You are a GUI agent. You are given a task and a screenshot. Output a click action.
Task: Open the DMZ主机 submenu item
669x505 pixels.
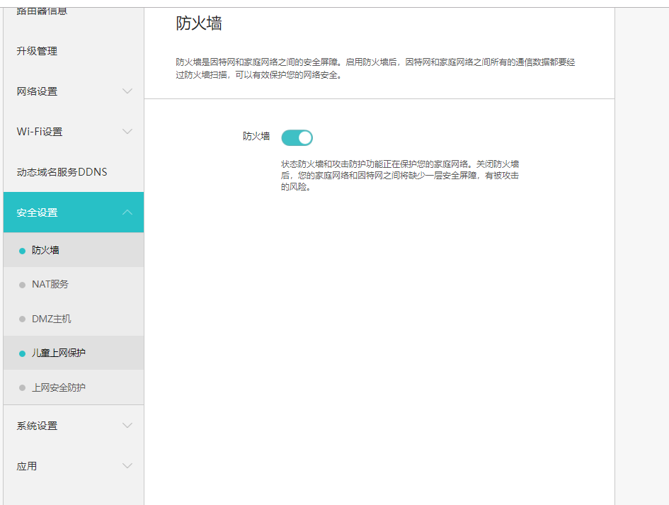(51, 319)
